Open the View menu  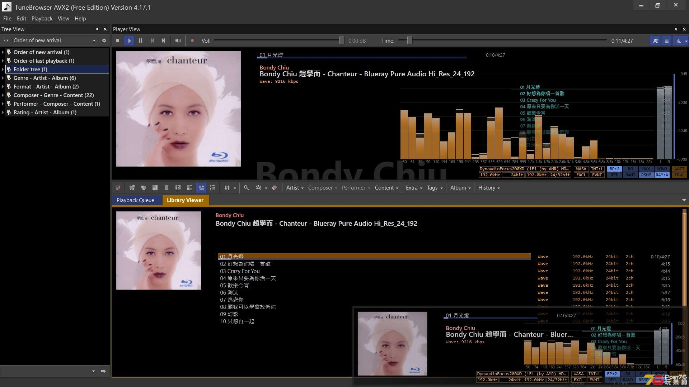coord(64,19)
